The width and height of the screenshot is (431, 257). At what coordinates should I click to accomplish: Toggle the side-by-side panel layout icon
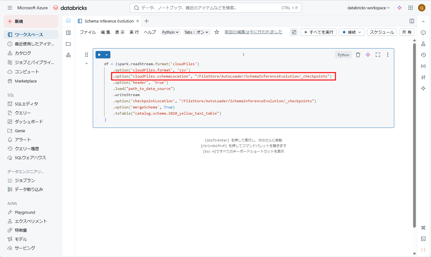pyautogui.click(x=412, y=21)
